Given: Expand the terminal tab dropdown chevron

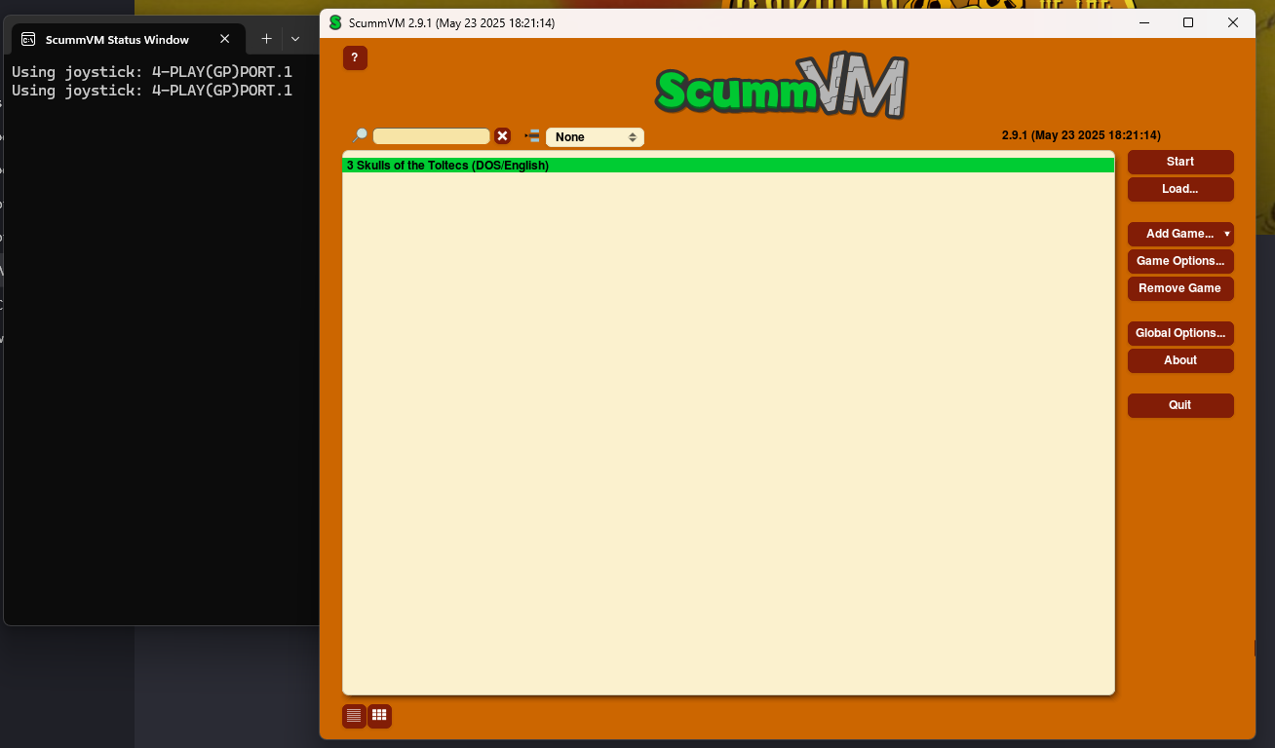Looking at the screenshot, I should pos(295,39).
